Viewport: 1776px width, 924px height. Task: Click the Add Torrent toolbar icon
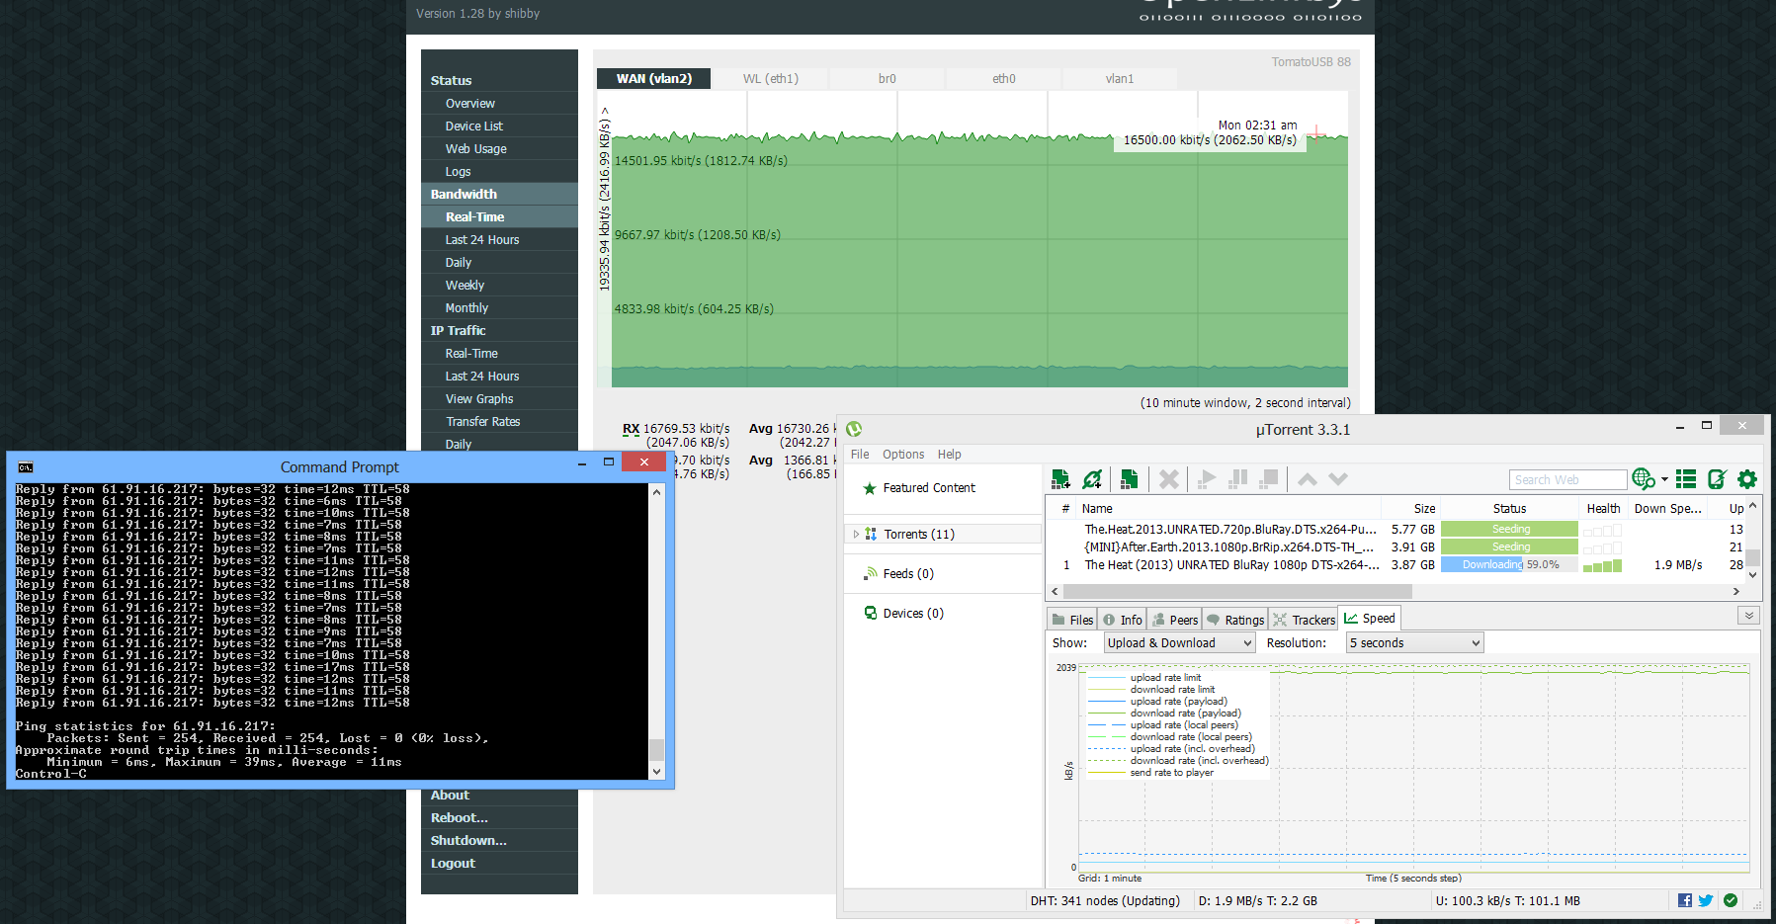[x=1060, y=479]
